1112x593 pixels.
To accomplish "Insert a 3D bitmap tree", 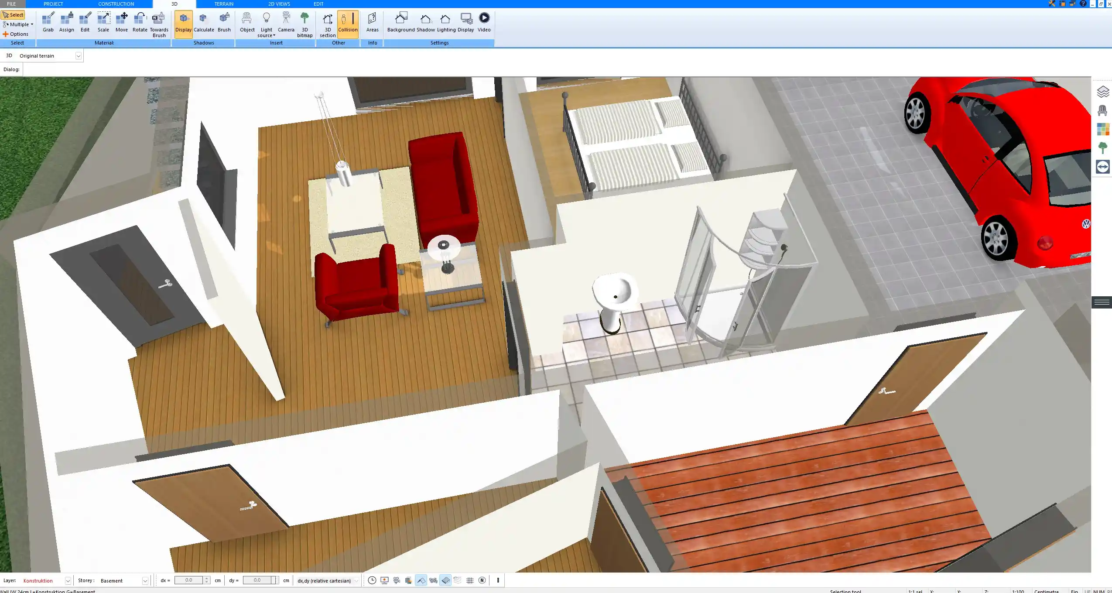I will [x=305, y=25].
